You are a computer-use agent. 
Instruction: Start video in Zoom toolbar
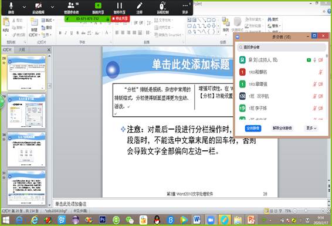click(38, 8)
